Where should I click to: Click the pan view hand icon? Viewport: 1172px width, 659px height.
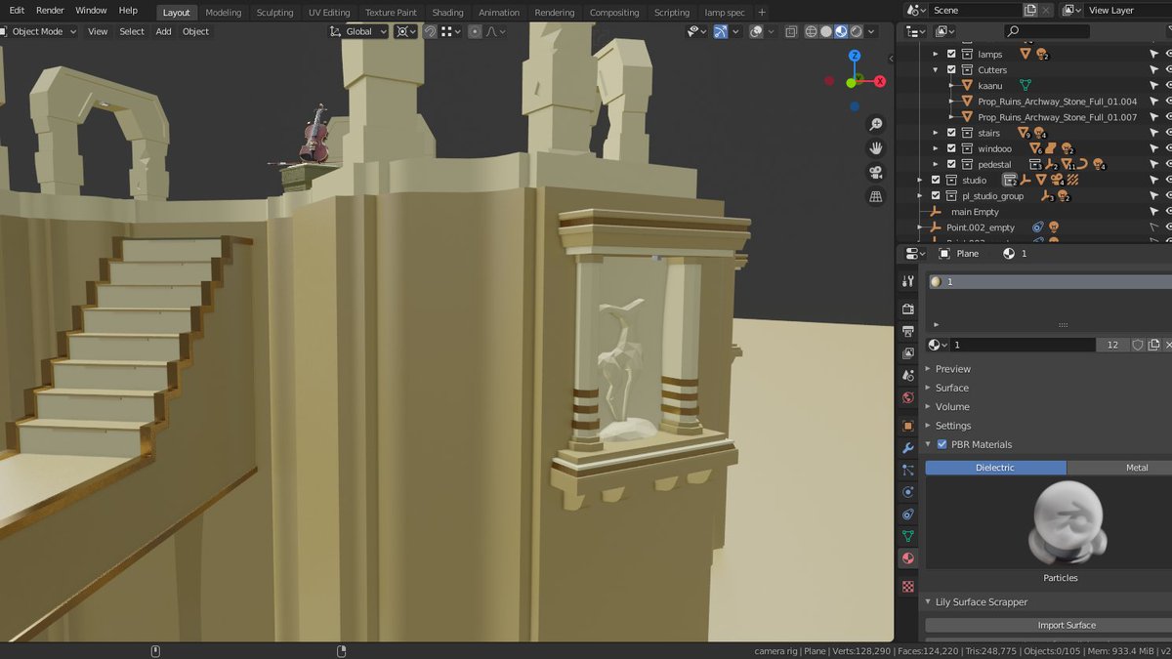pyautogui.click(x=876, y=148)
